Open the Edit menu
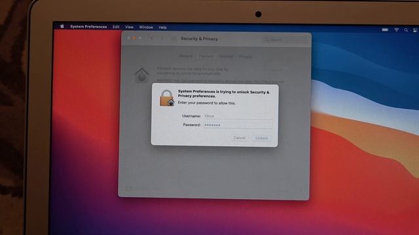 116,27
